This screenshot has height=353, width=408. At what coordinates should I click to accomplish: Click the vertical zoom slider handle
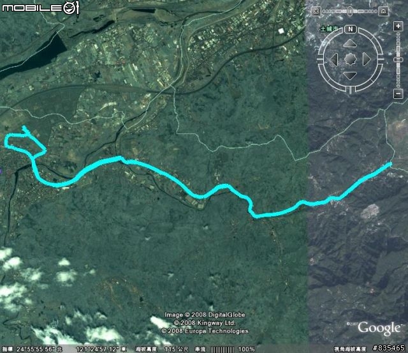click(398, 60)
